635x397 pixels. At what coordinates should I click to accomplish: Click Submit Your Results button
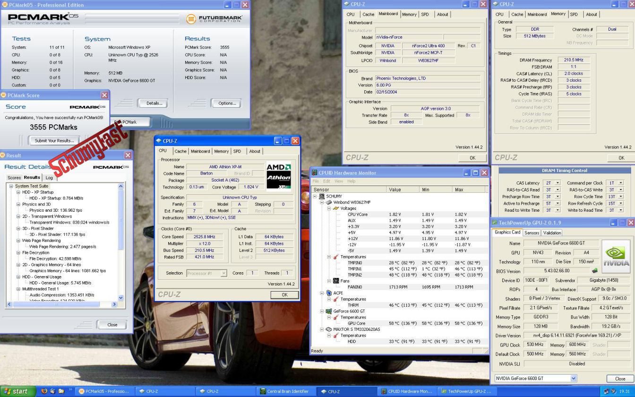tap(54, 140)
